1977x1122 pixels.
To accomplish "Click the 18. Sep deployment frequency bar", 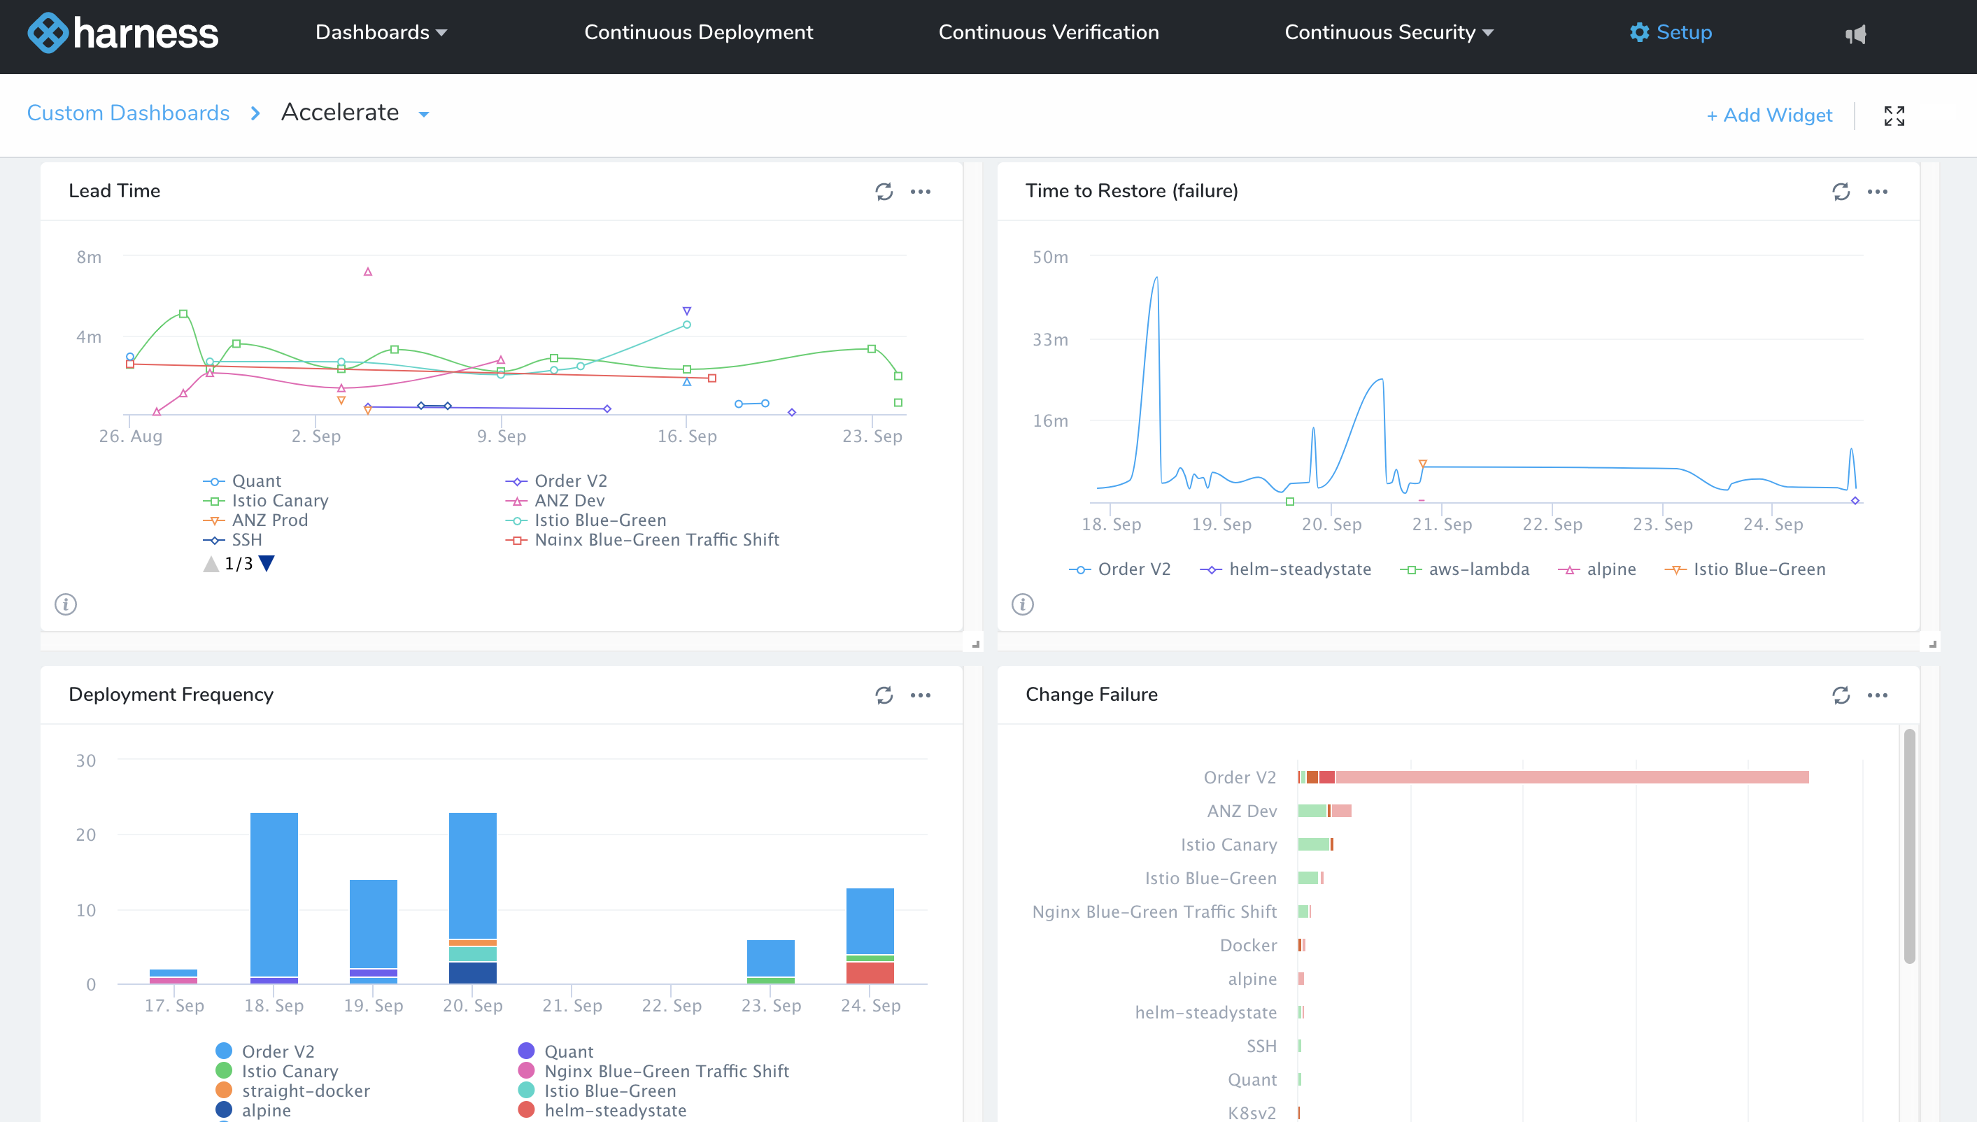I will point(274,897).
